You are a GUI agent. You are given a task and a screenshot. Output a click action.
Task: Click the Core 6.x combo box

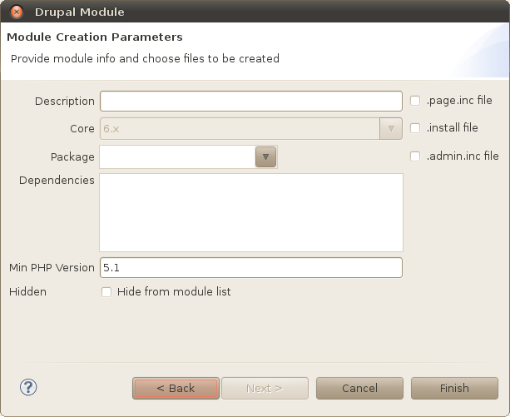(251, 128)
